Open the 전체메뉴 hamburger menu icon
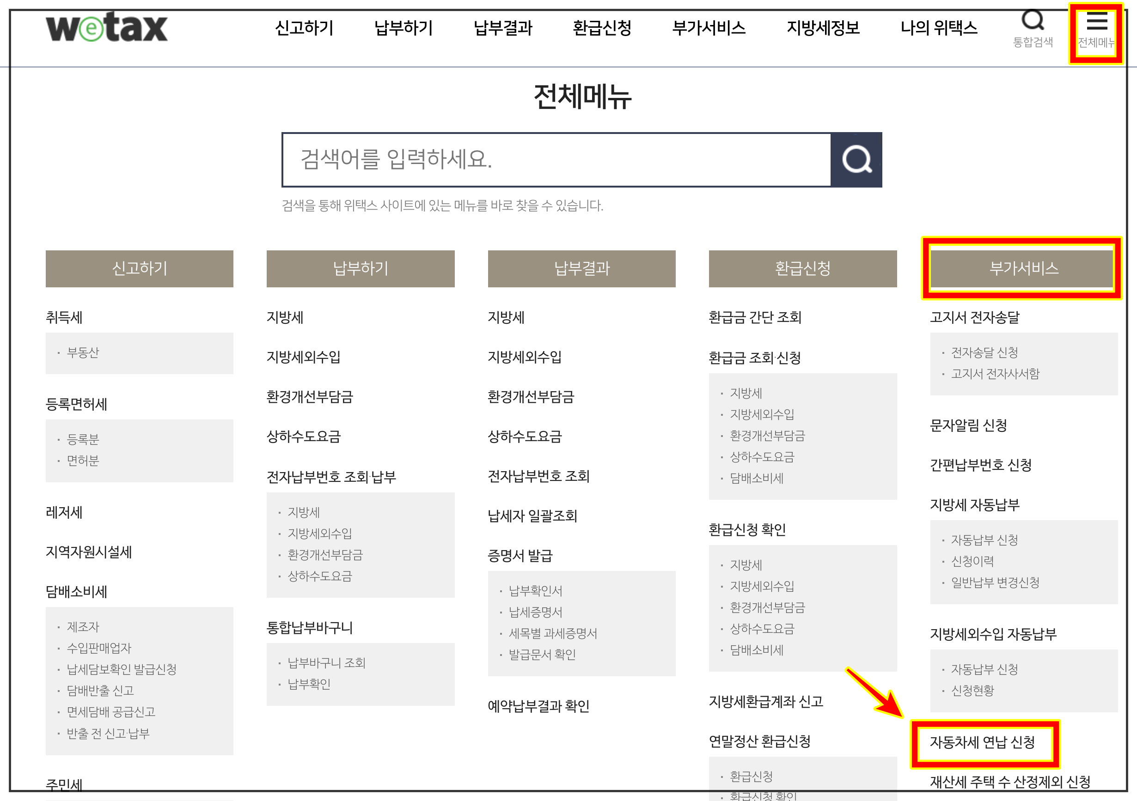The height and width of the screenshot is (801, 1137). (1096, 30)
